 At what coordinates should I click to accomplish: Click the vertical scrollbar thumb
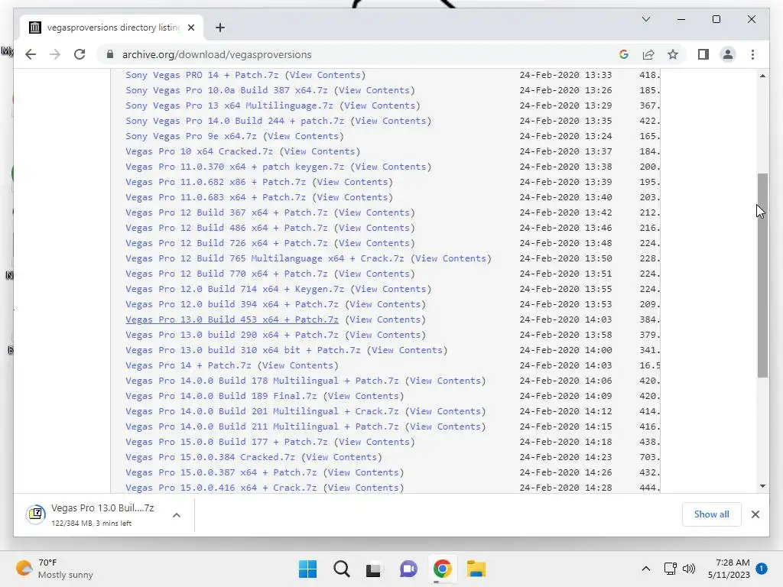[x=762, y=275]
